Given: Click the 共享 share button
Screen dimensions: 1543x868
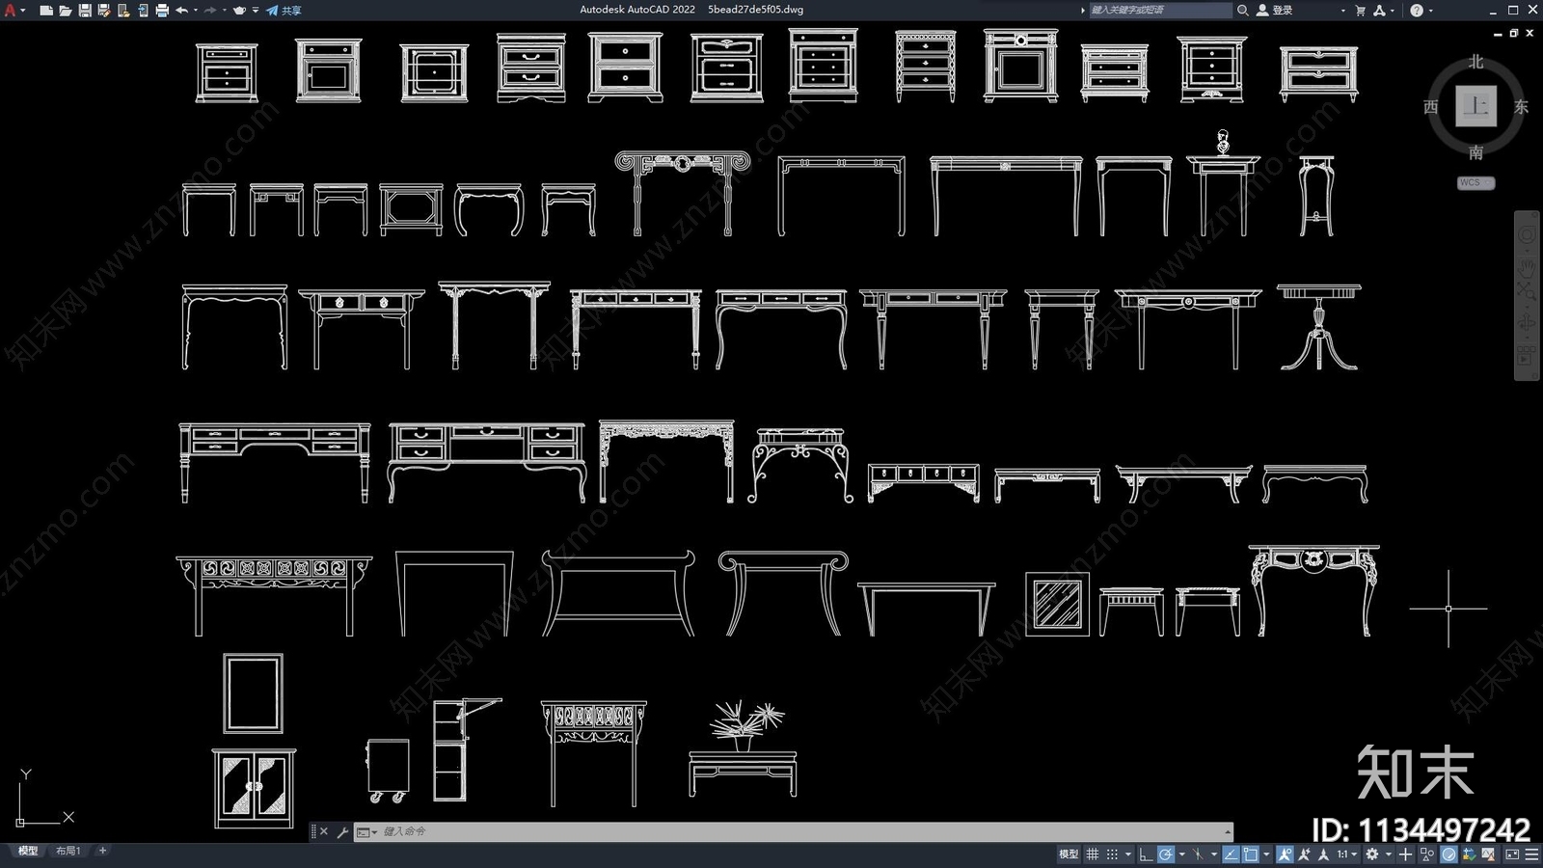Looking at the screenshot, I should (x=284, y=10).
